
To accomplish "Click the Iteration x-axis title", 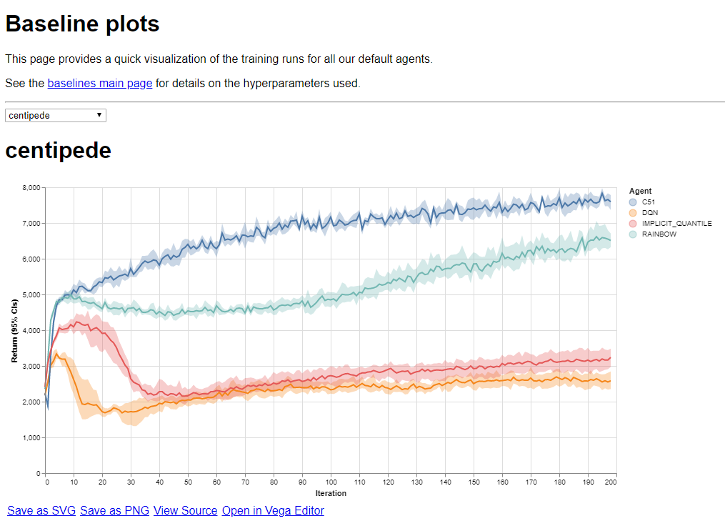I will pos(331,493).
